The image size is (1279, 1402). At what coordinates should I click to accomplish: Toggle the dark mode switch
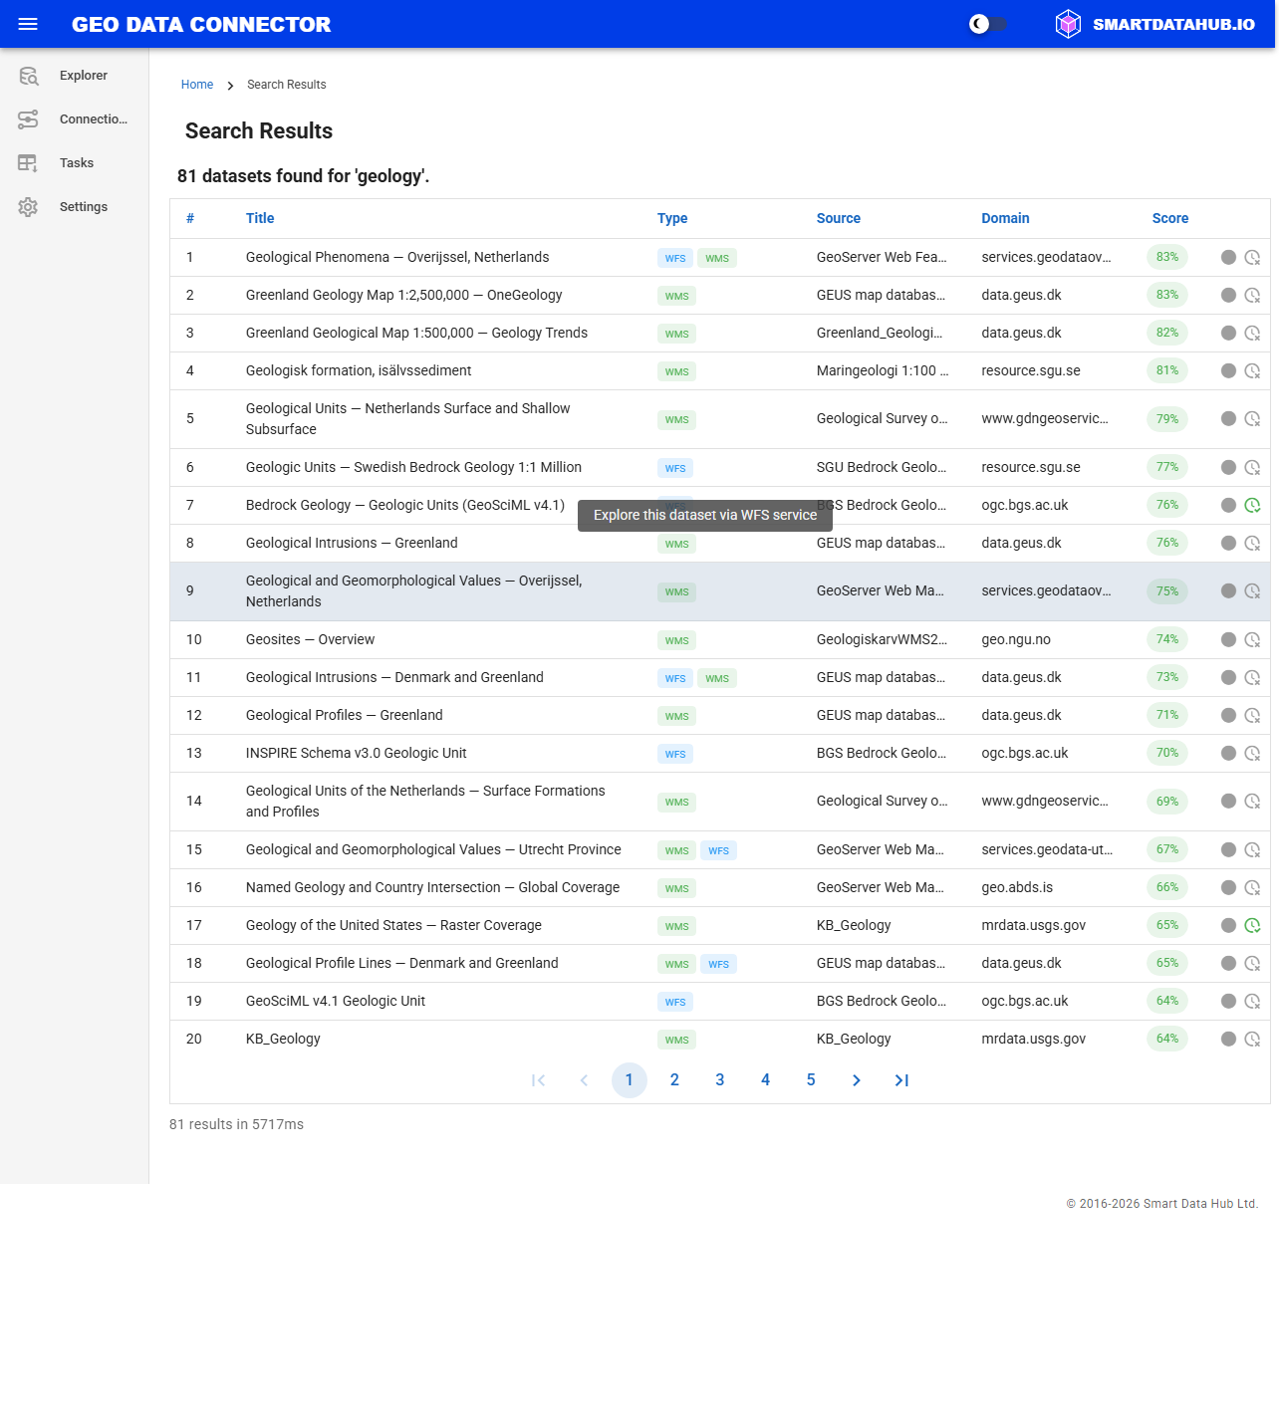point(989,24)
